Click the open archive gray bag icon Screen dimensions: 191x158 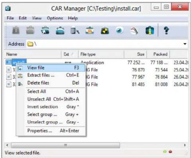(x=30, y=30)
